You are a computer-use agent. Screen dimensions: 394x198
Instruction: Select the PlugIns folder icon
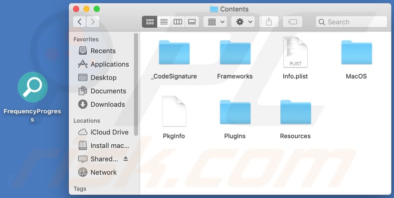tap(235, 112)
